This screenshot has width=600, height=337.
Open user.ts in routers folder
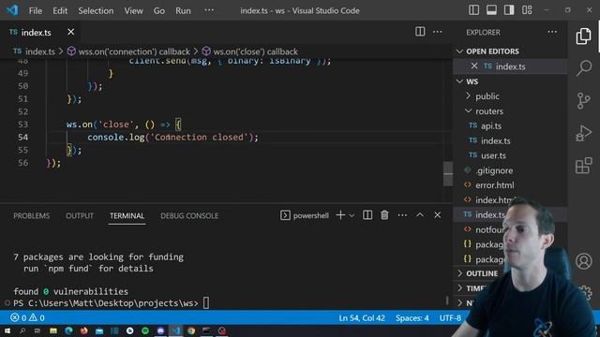click(x=493, y=155)
